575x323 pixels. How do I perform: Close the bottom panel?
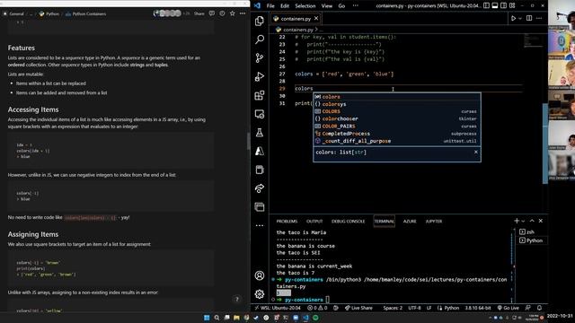[541, 221]
